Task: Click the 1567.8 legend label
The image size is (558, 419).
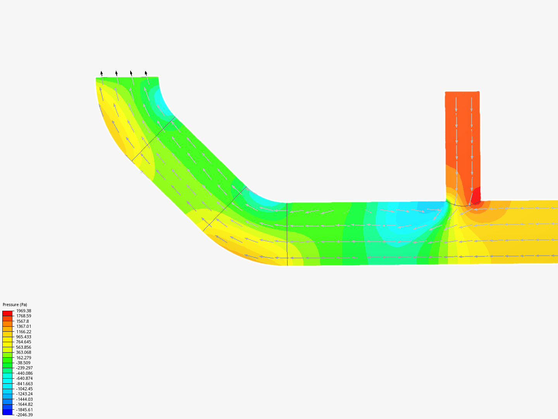Action: [x=22, y=321]
